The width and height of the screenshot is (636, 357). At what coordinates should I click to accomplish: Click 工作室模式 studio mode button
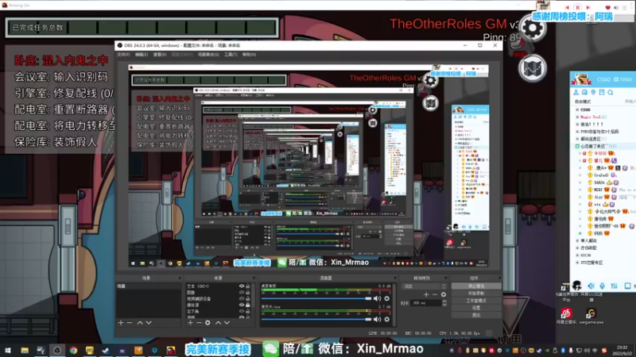click(476, 301)
